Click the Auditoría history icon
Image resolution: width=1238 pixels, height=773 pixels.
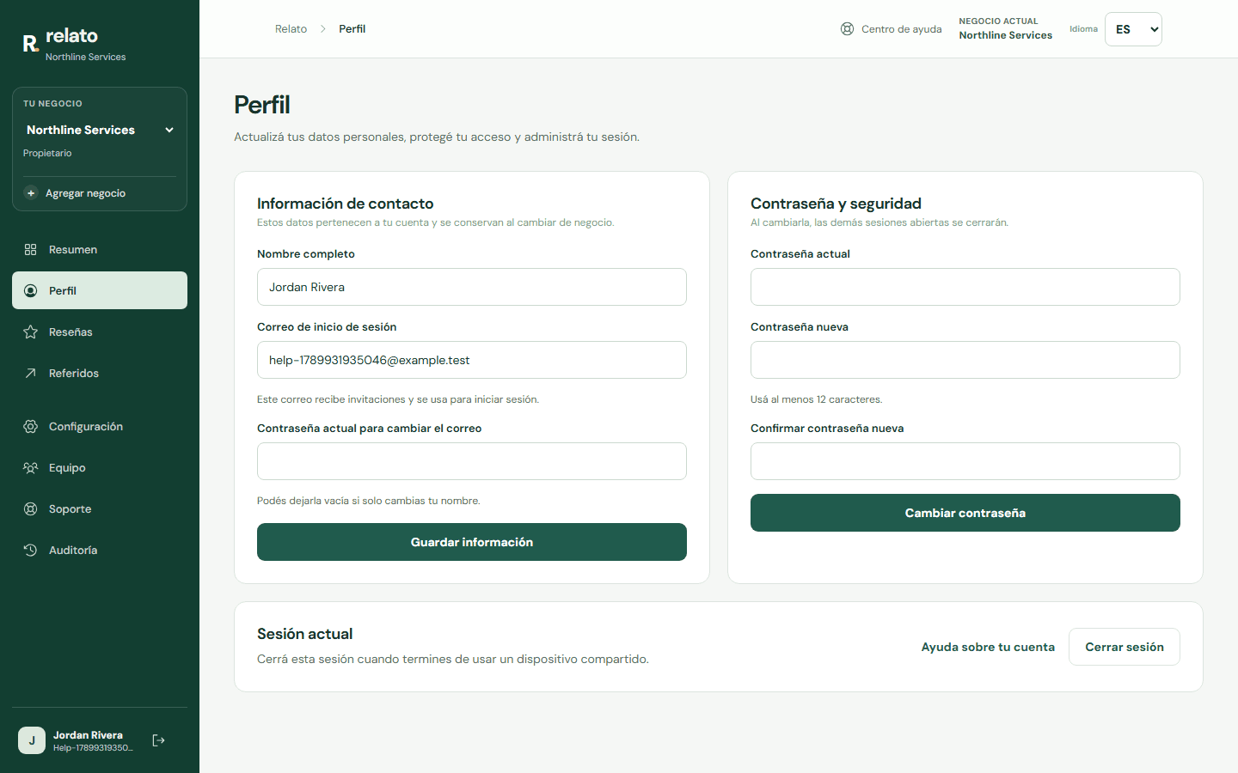[x=30, y=551]
